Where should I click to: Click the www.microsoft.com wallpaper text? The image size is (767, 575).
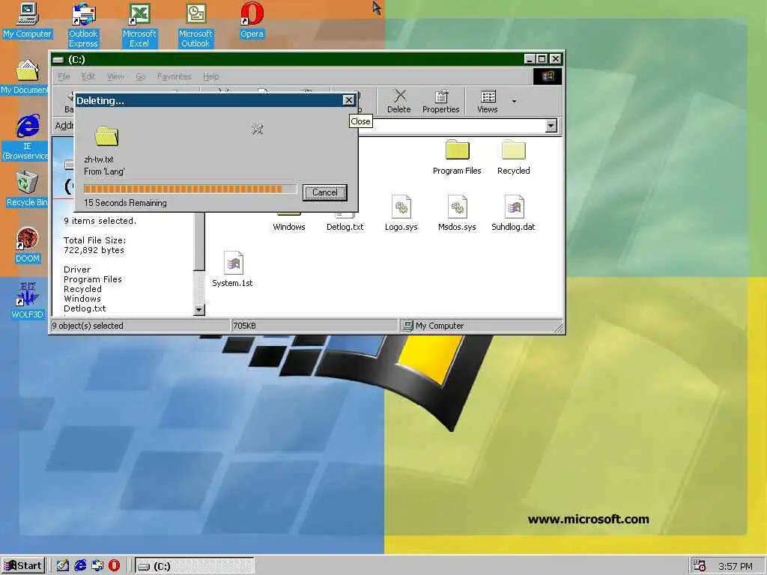click(589, 520)
